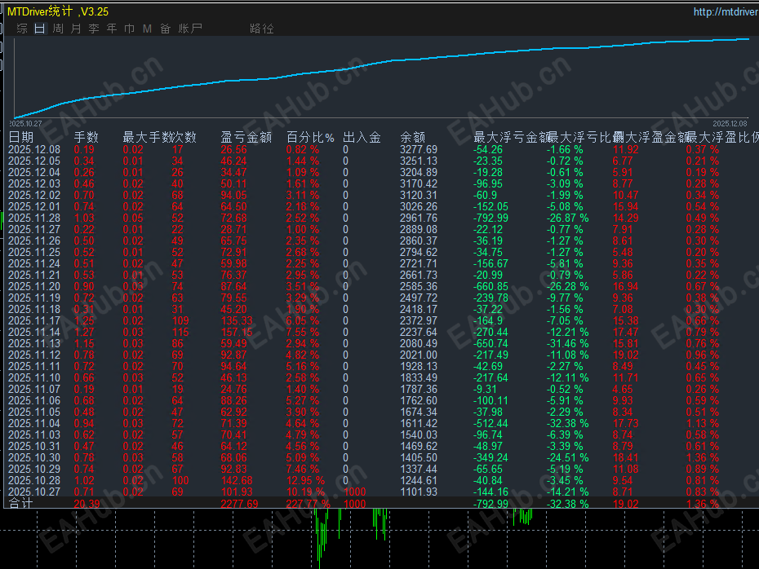The width and height of the screenshot is (759, 569).
Task: Open the 周 (weekly) statistics tab
Action: (58, 29)
